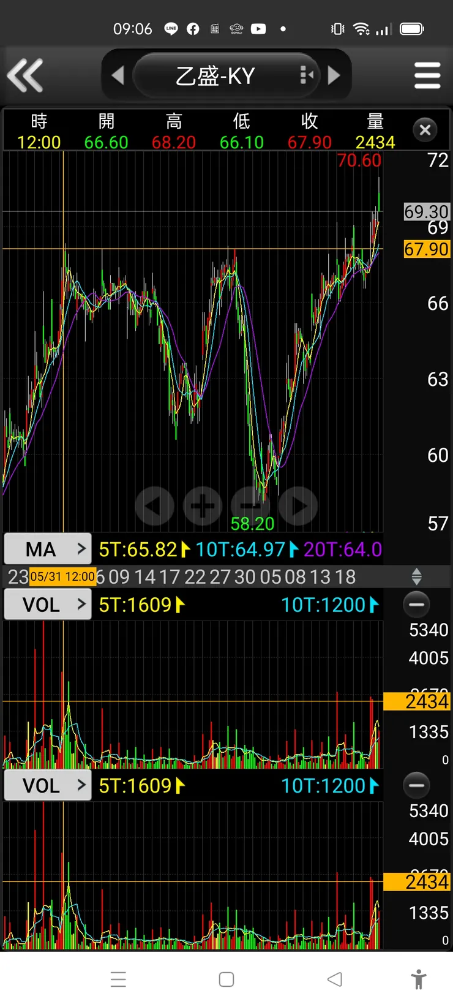Open the LINE notification icon
The width and height of the screenshot is (453, 1007).
[171, 29]
